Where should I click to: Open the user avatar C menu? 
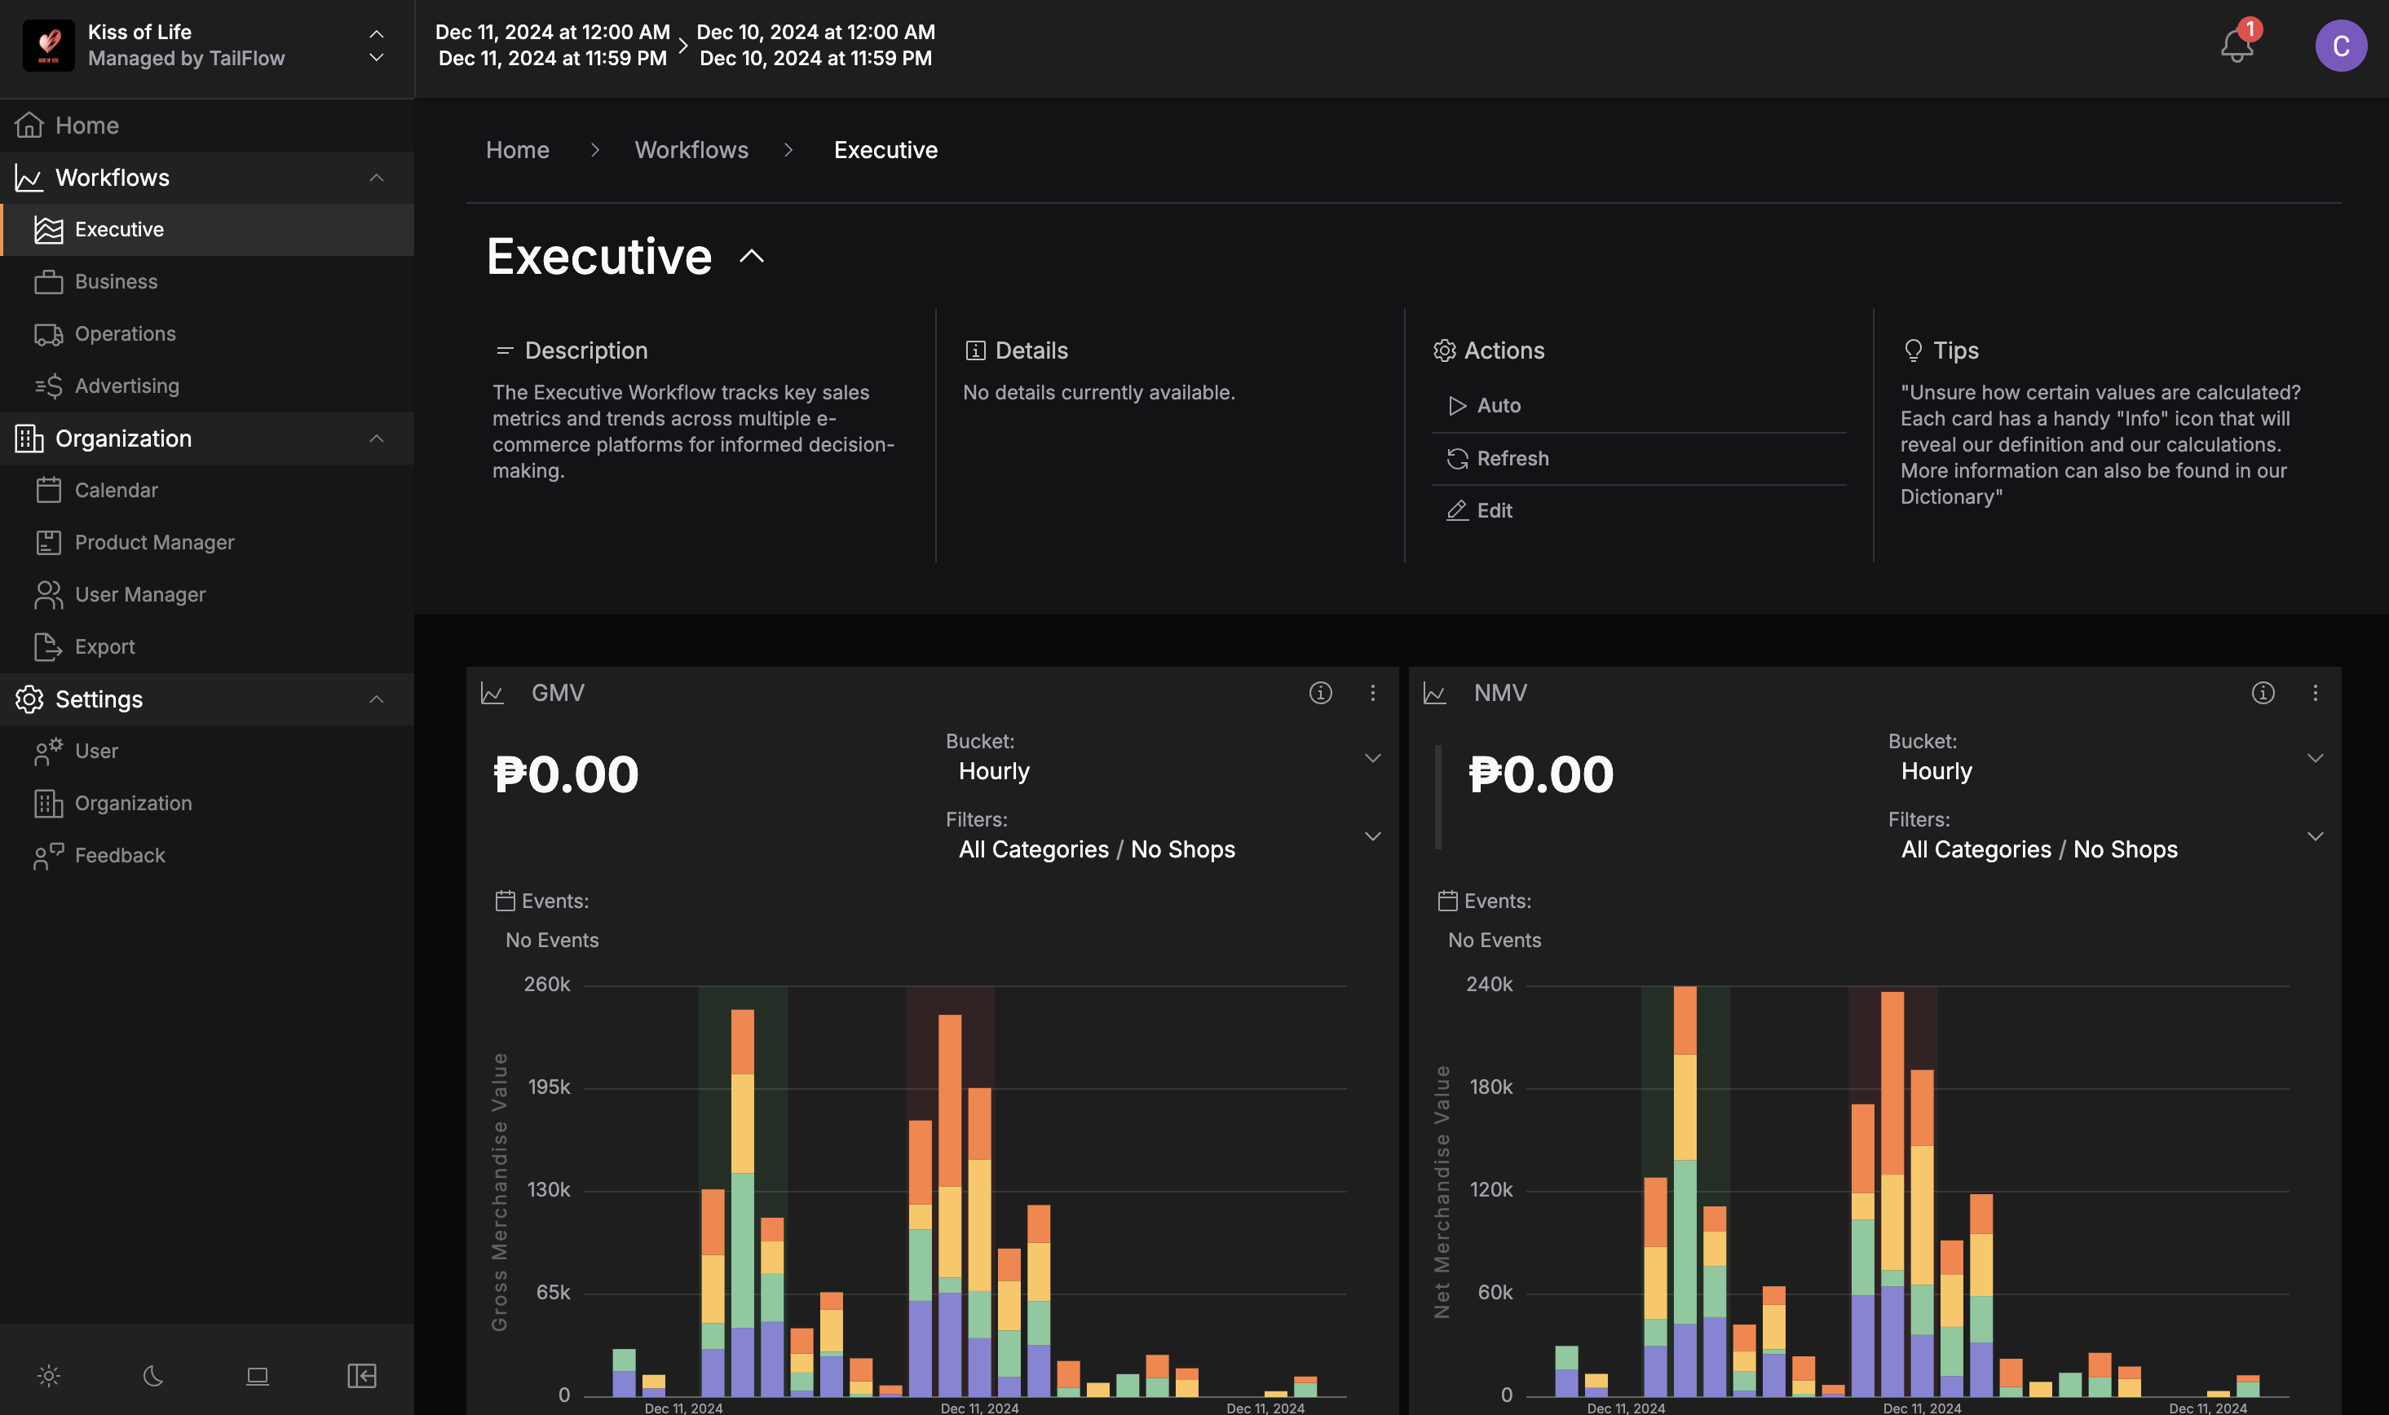pos(2340,45)
